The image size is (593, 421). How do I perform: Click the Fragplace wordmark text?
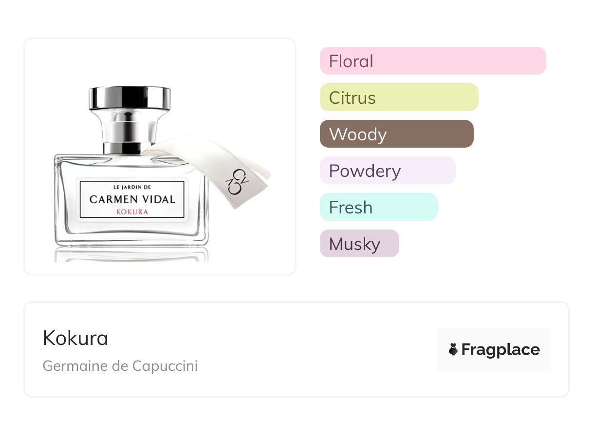(500, 349)
